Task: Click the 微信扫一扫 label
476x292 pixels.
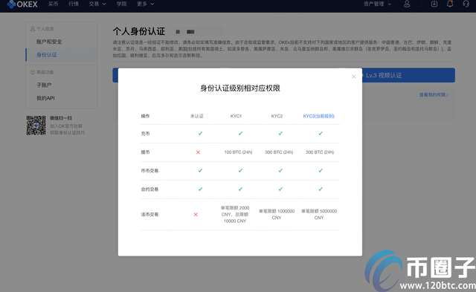Action: click(x=61, y=118)
